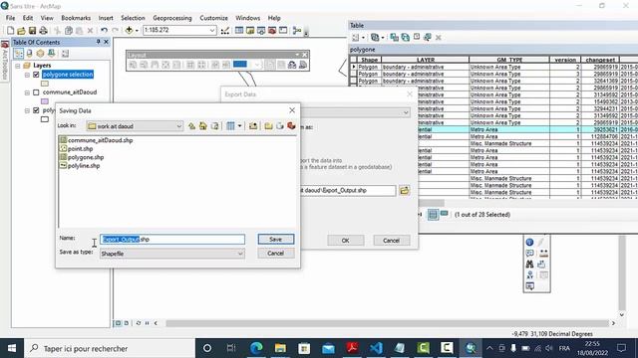Check the commune_aitDaoud layer checkbox
Screen dimensions: 638x358
click(36, 92)
